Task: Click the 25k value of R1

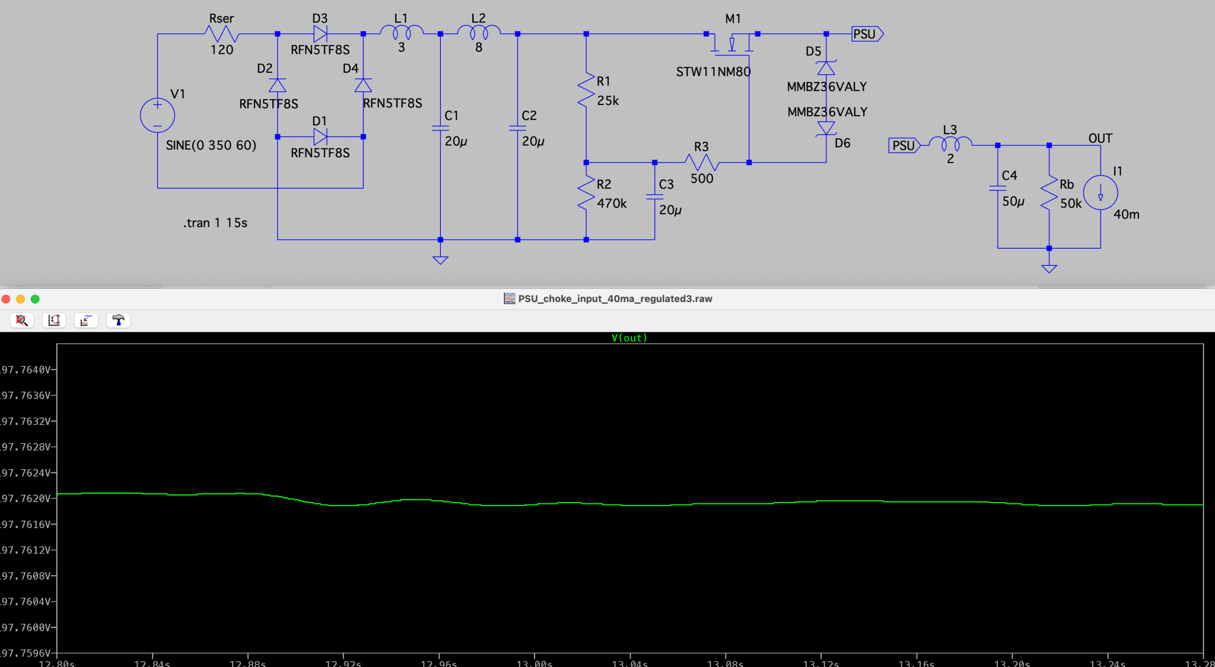Action: 608,101
